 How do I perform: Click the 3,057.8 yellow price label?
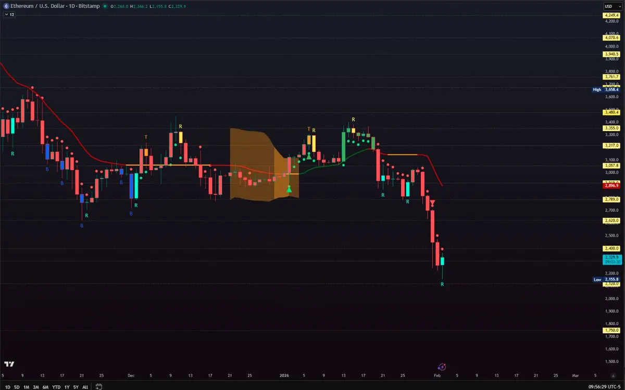coord(611,166)
